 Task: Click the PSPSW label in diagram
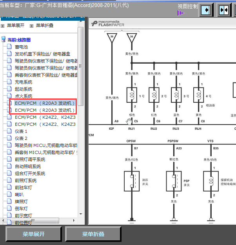[173, 141]
